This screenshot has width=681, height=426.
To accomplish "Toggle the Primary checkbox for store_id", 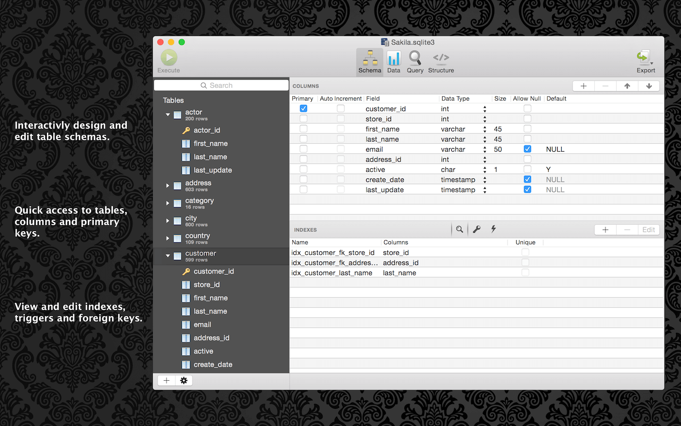I will (303, 118).
